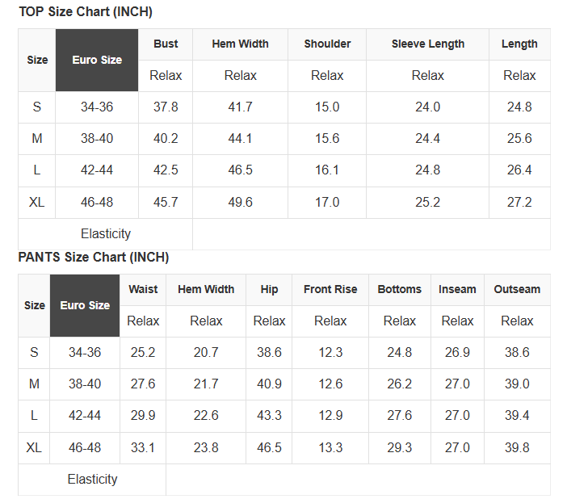Select the Inseam column header
The height and width of the screenshot is (499, 567).
click(x=457, y=289)
